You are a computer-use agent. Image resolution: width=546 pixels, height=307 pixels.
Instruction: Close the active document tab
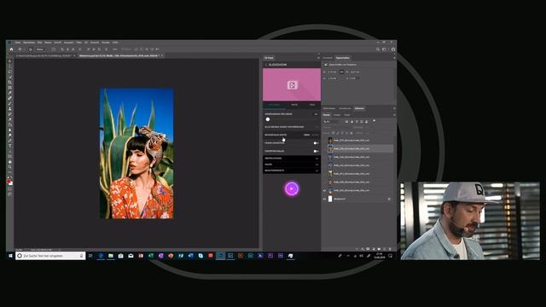pos(162,55)
